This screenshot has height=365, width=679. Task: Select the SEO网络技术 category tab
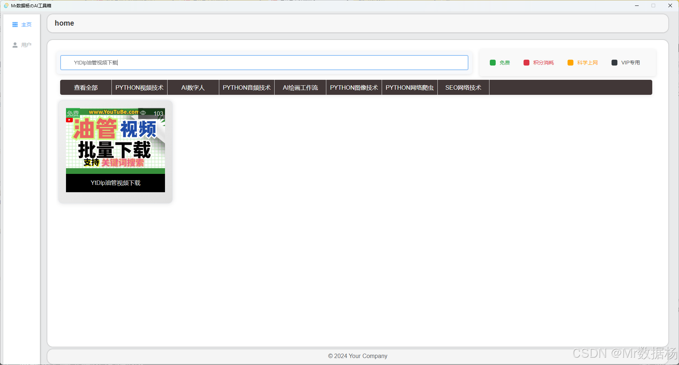(463, 87)
